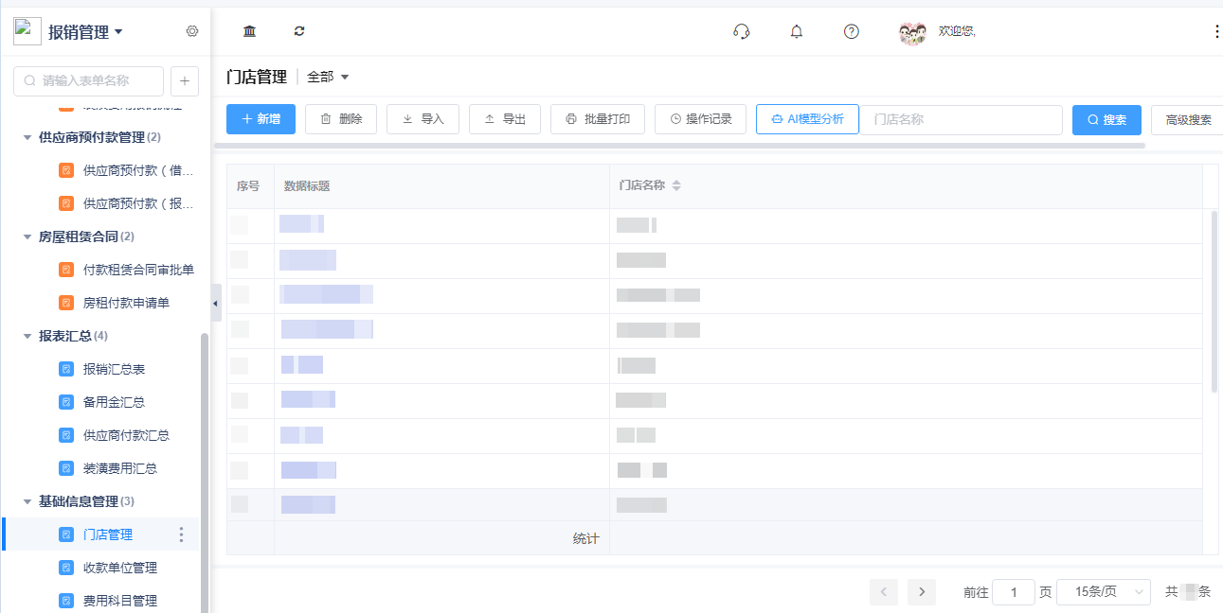The image size is (1223, 613).
Task: Open 供应商预付款（报… form
Action: click(139, 203)
